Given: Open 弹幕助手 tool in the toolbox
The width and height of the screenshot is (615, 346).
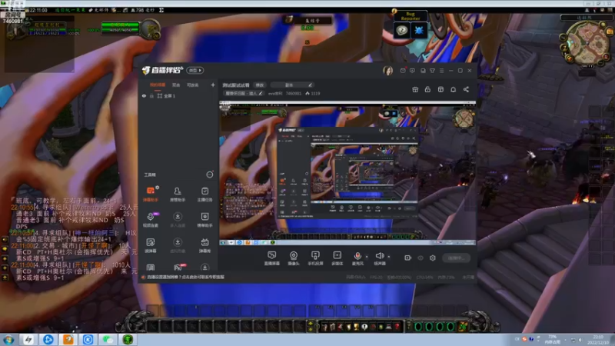Looking at the screenshot, I should click(x=151, y=194).
